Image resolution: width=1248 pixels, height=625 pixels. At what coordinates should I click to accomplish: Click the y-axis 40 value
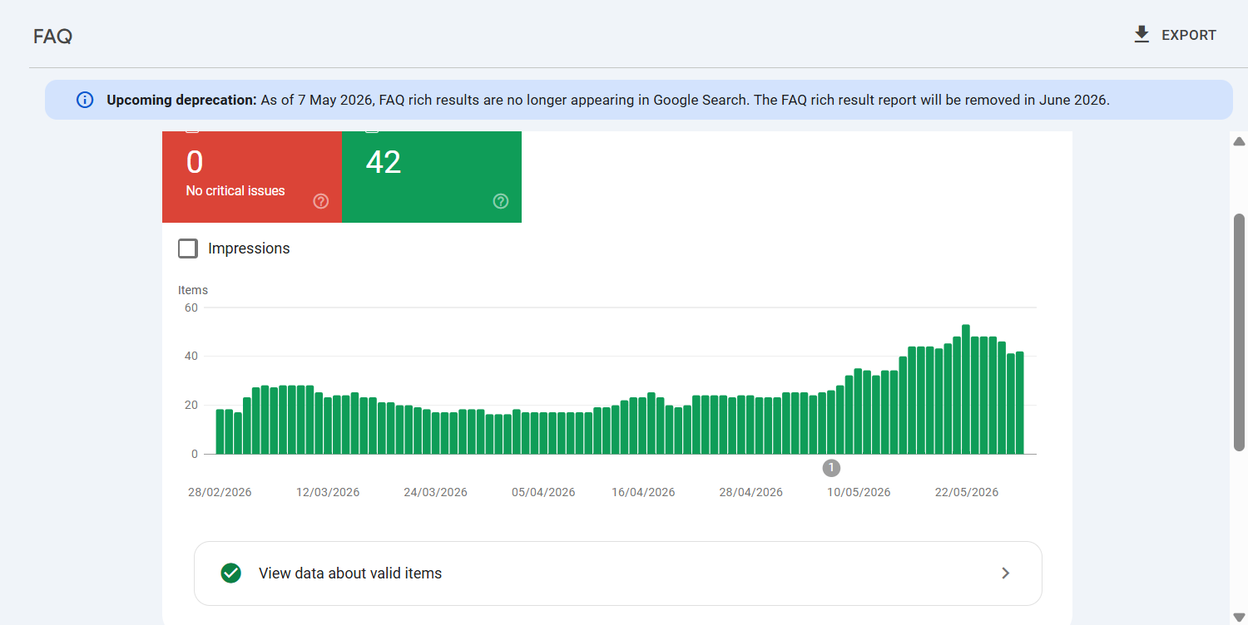(x=191, y=356)
